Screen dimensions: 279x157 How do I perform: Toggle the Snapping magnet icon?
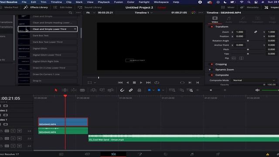(x=122, y=90)
